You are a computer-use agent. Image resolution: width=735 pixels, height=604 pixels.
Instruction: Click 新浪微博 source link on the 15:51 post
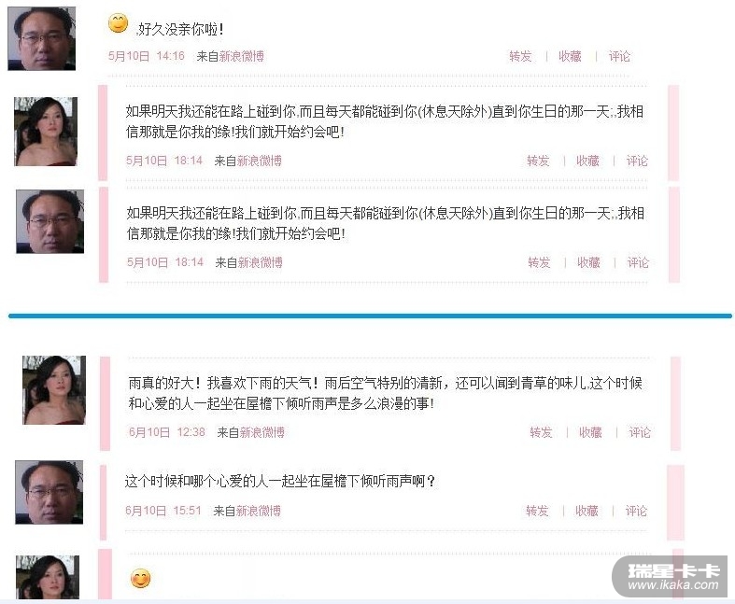[x=259, y=511]
